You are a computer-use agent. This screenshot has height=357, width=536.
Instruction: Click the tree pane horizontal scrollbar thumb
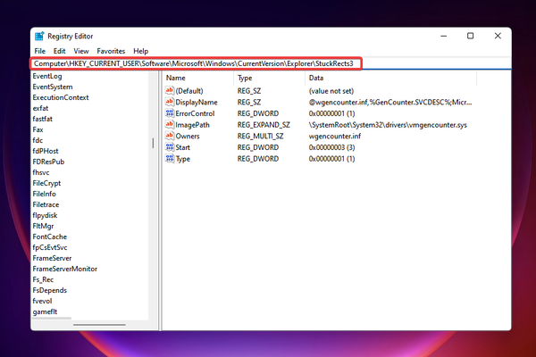point(99,325)
